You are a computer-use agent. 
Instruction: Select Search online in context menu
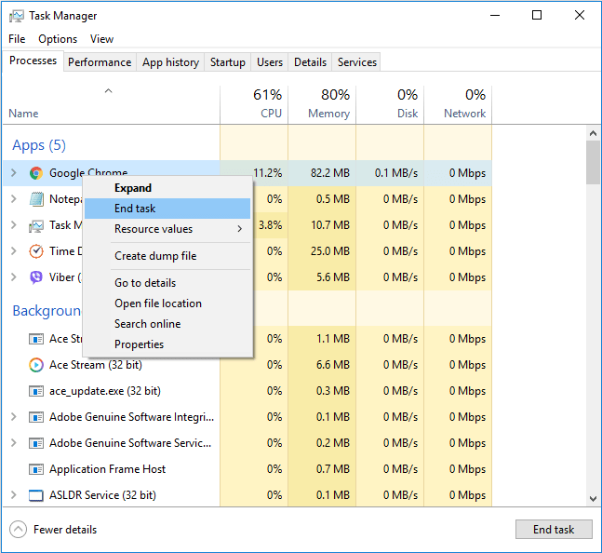pos(167,324)
